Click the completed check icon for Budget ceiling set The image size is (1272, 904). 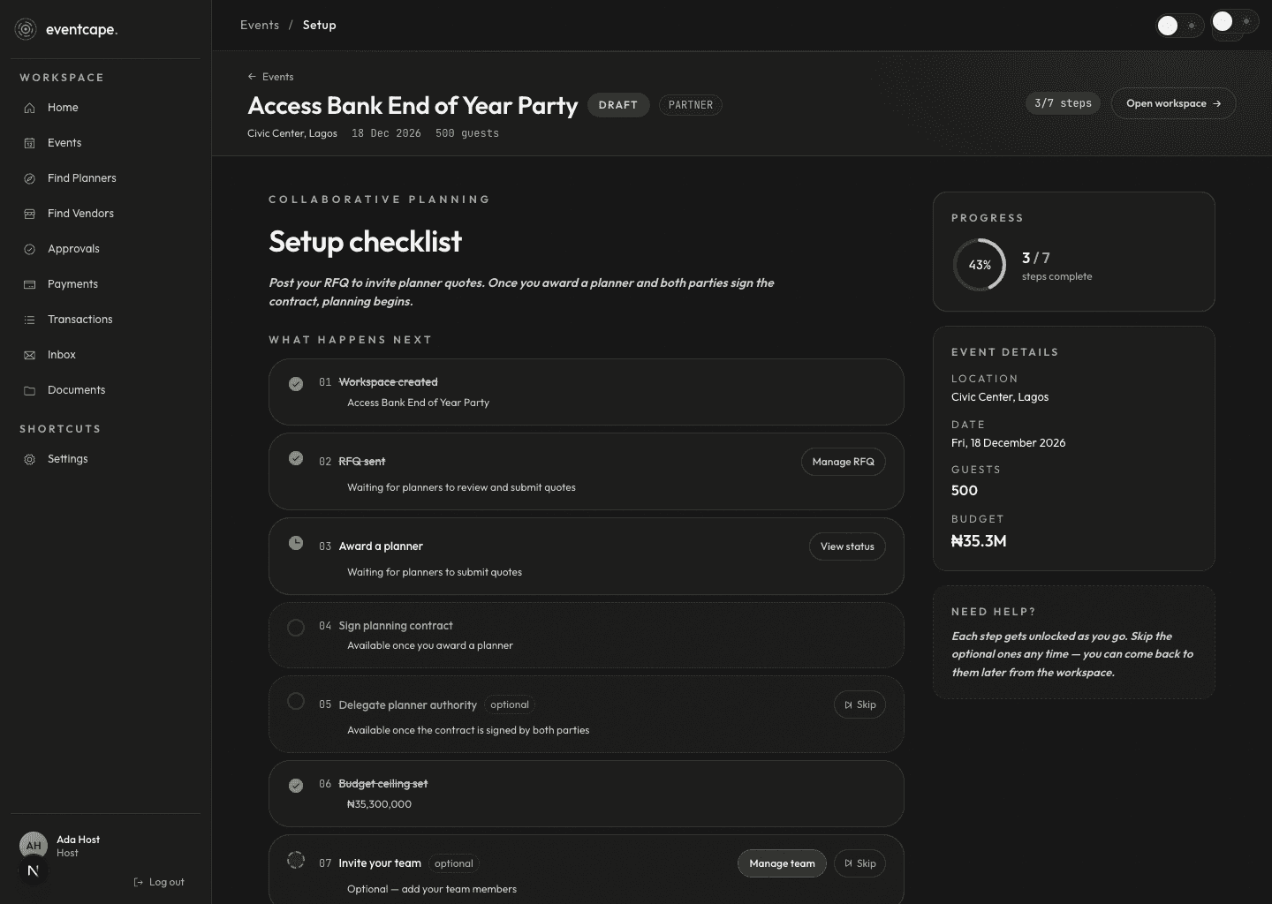tap(296, 785)
